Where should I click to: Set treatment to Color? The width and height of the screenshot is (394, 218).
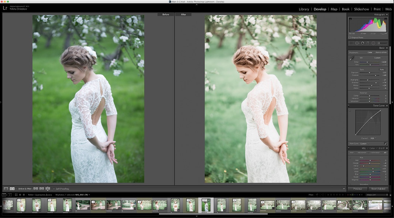click(x=370, y=52)
